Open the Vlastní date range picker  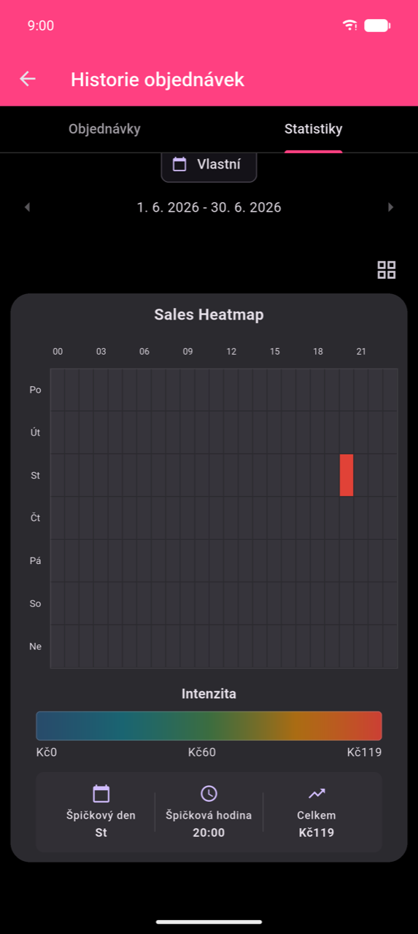(209, 165)
